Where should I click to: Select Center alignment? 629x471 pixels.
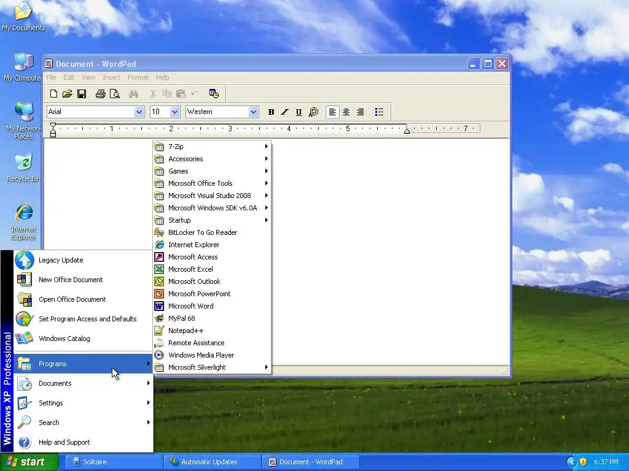[x=346, y=112]
